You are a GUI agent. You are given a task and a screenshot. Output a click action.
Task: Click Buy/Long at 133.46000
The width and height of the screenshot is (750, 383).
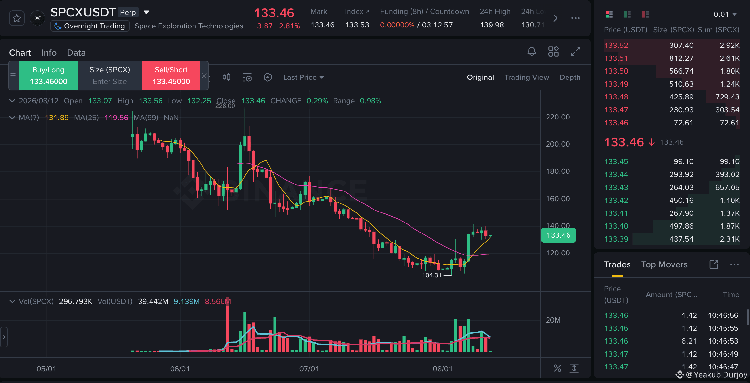[48, 76]
